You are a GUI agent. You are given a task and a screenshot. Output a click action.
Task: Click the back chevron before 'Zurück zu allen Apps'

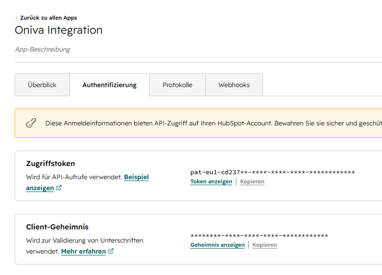pyautogui.click(x=16, y=18)
